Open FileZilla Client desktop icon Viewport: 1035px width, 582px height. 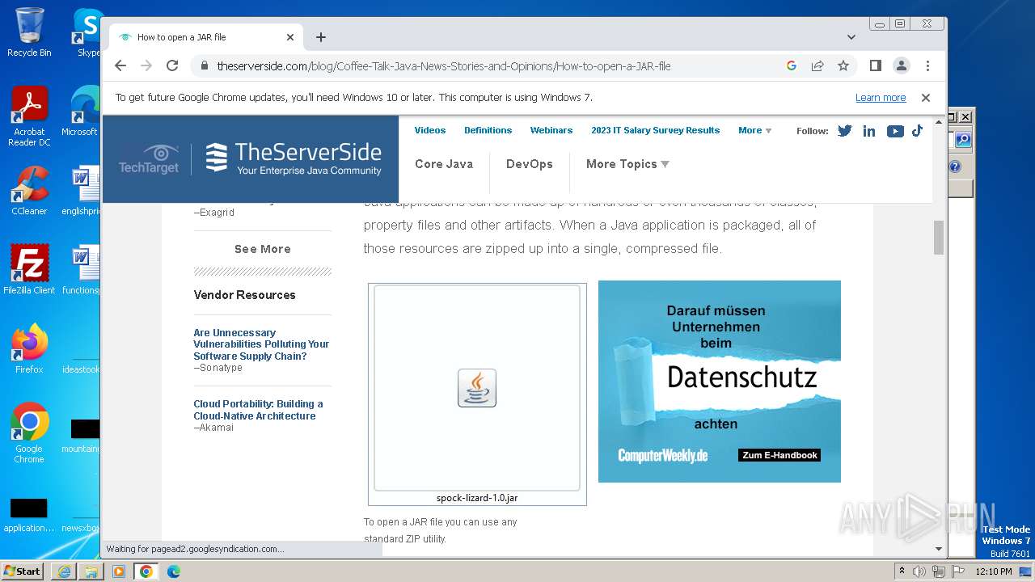[29, 269]
